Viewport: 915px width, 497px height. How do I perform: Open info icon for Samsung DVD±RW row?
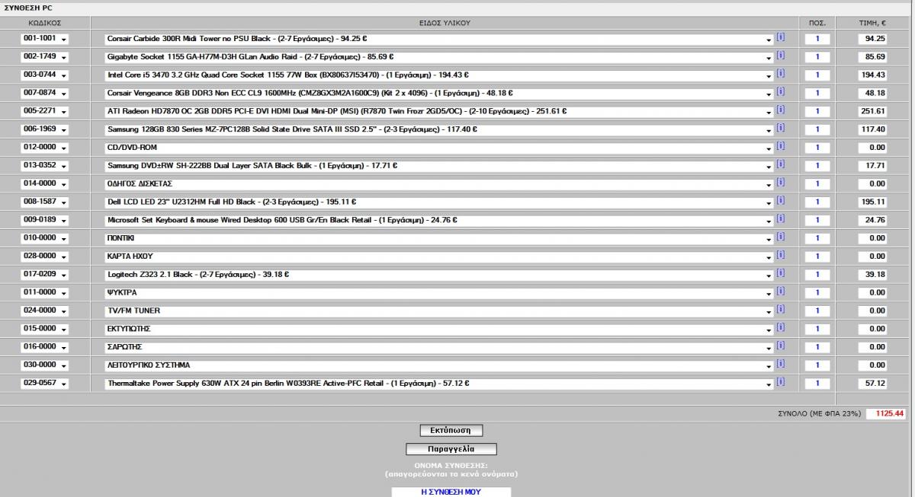pyautogui.click(x=780, y=164)
